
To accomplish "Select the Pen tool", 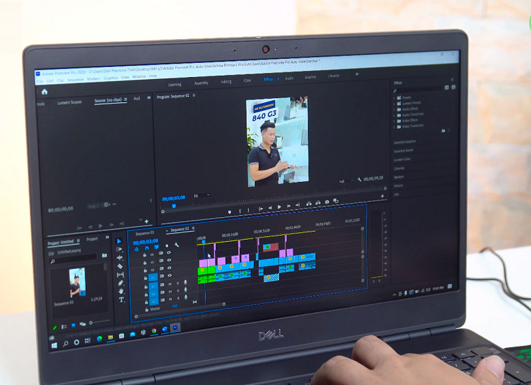I will 121,283.
